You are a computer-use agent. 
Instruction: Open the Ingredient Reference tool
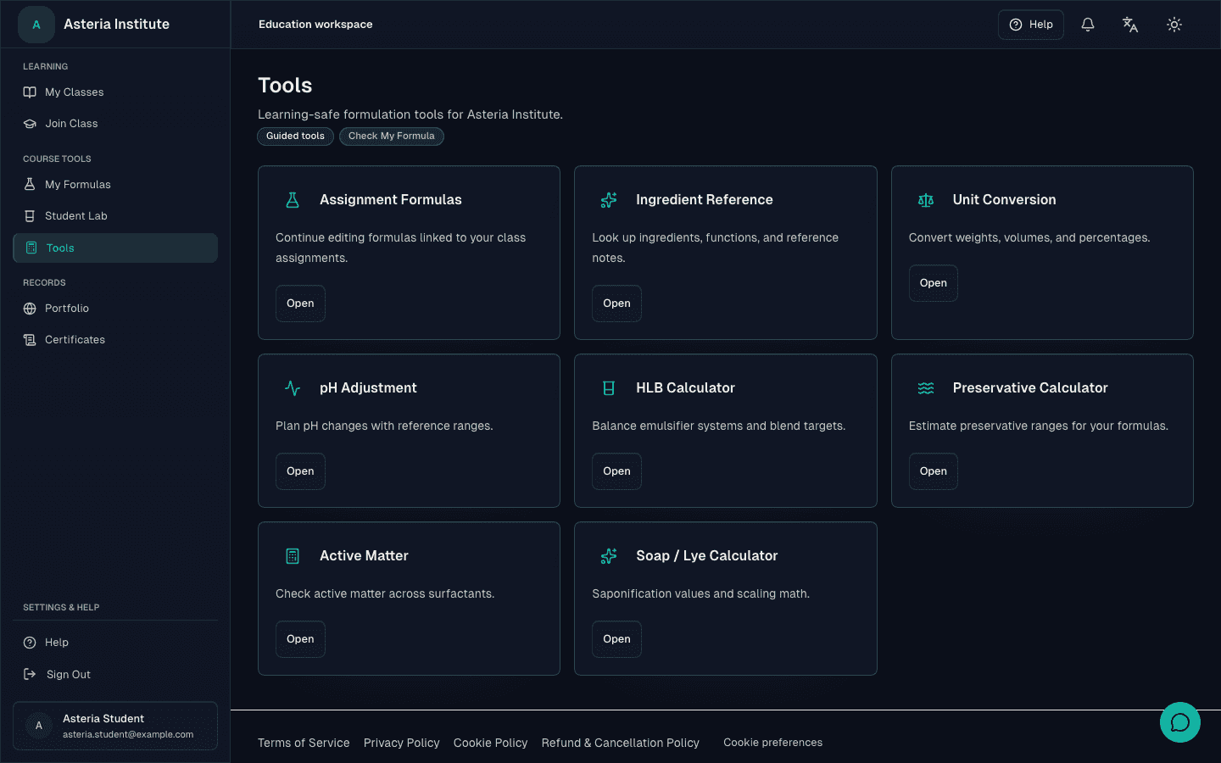[x=616, y=304]
